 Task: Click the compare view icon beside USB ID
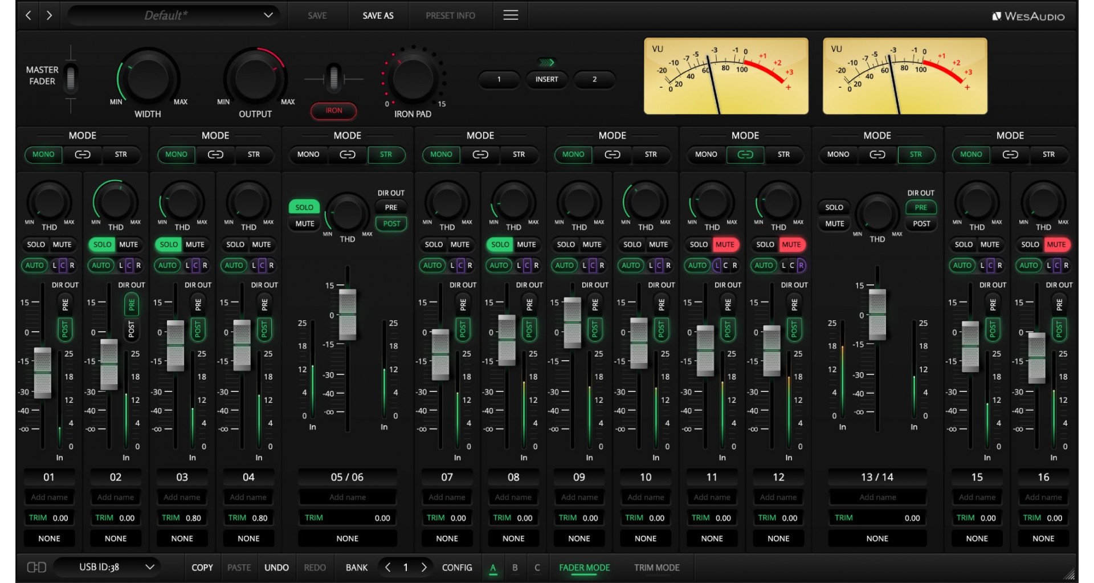pos(36,567)
